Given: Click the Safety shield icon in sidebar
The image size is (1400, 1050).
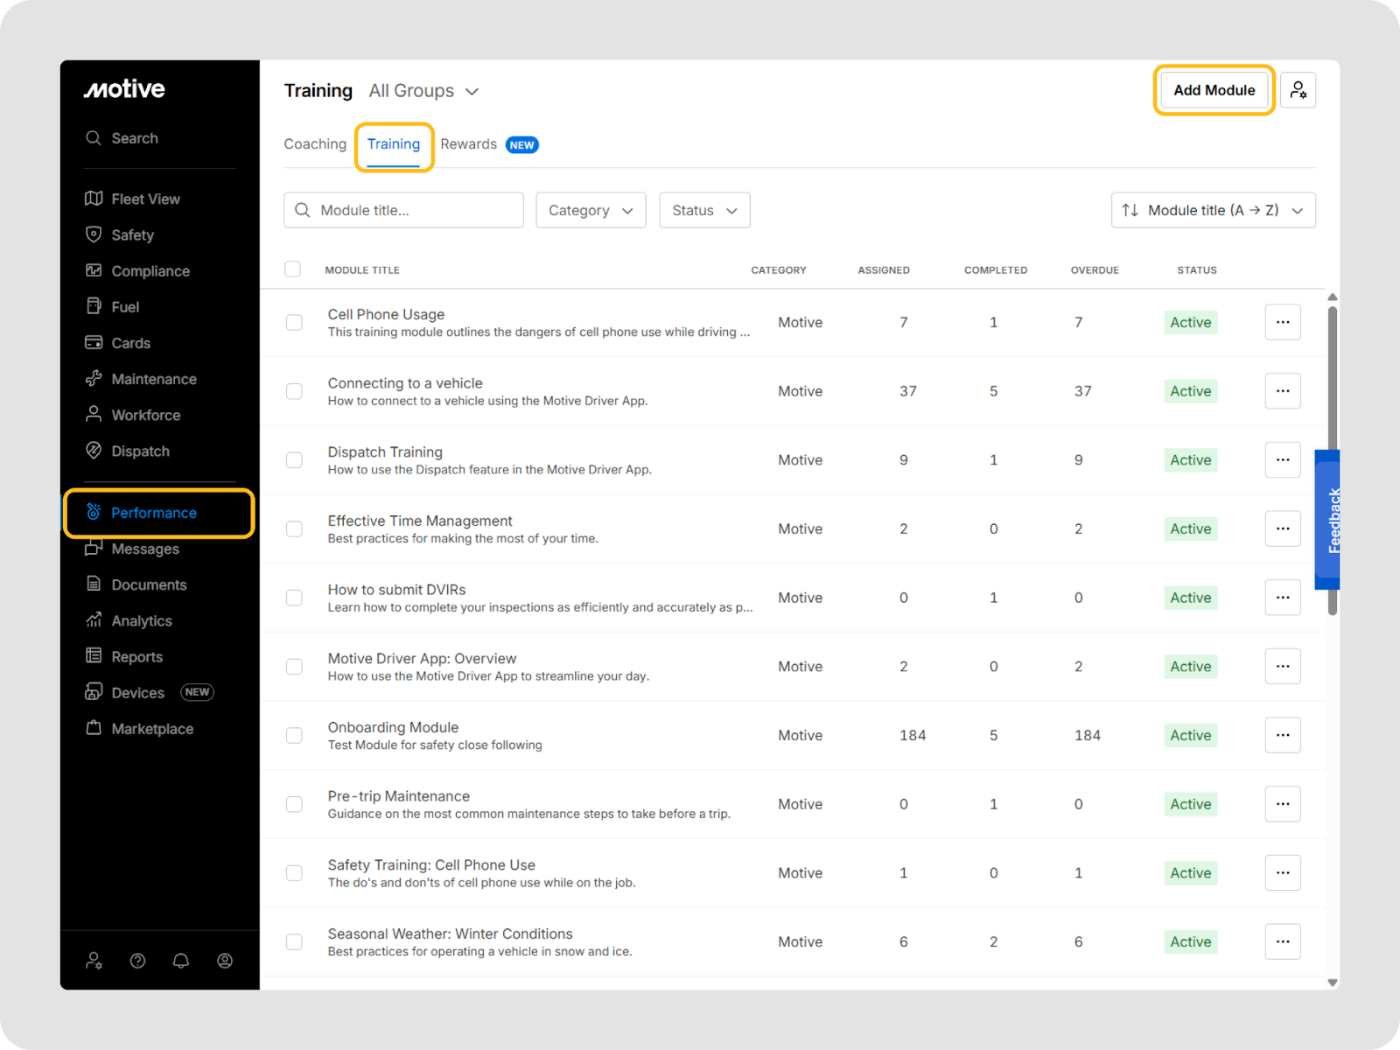Looking at the screenshot, I should click(x=94, y=234).
